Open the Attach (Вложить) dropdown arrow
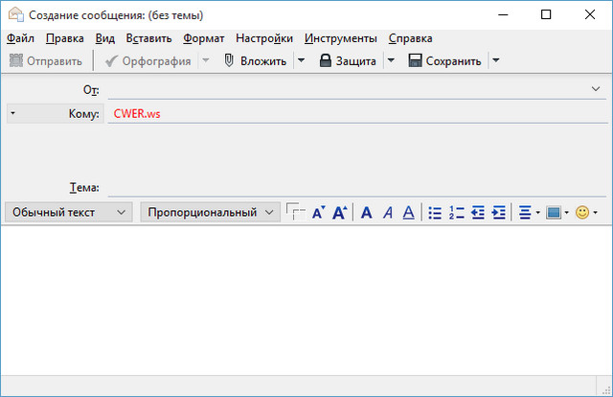613x397 pixels. (301, 60)
